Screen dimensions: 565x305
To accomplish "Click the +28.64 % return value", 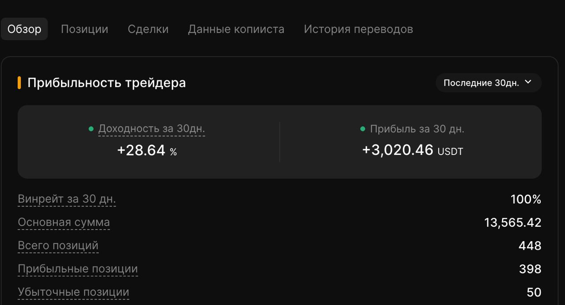I will (147, 151).
